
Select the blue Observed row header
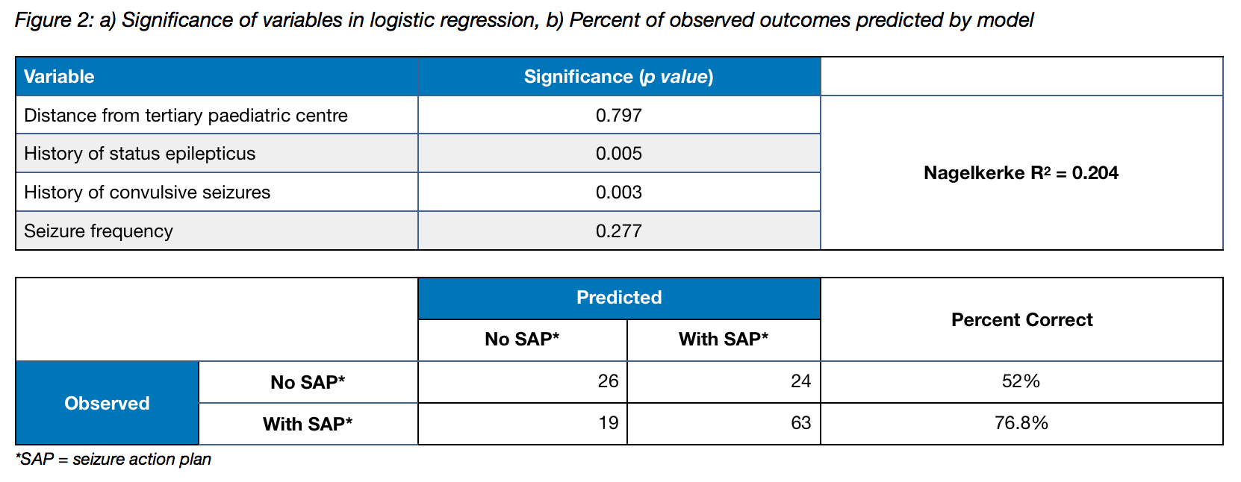click(x=107, y=404)
